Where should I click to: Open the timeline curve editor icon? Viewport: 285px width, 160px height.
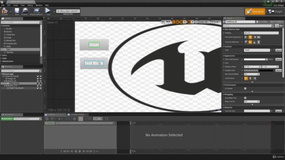107,119
